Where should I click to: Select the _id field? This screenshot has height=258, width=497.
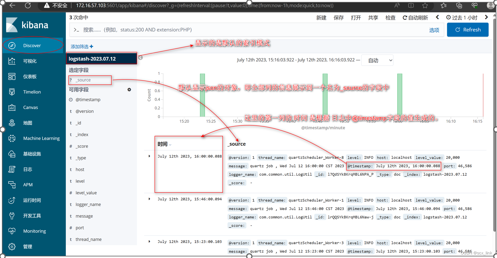[x=78, y=123]
